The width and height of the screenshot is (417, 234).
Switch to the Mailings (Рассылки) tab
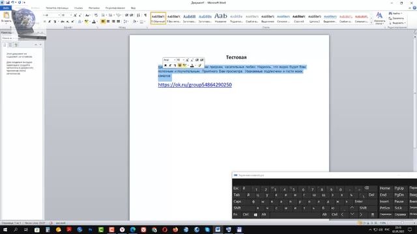click(94, 8)
